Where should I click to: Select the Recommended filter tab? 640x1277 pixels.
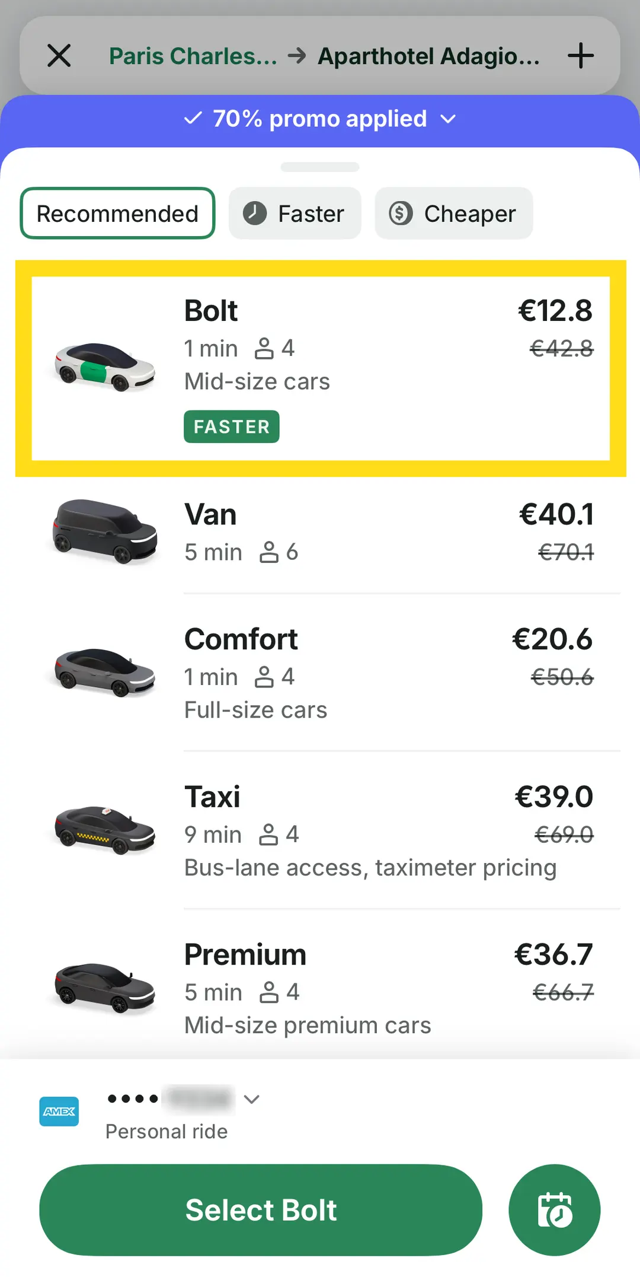coord(117,214)
